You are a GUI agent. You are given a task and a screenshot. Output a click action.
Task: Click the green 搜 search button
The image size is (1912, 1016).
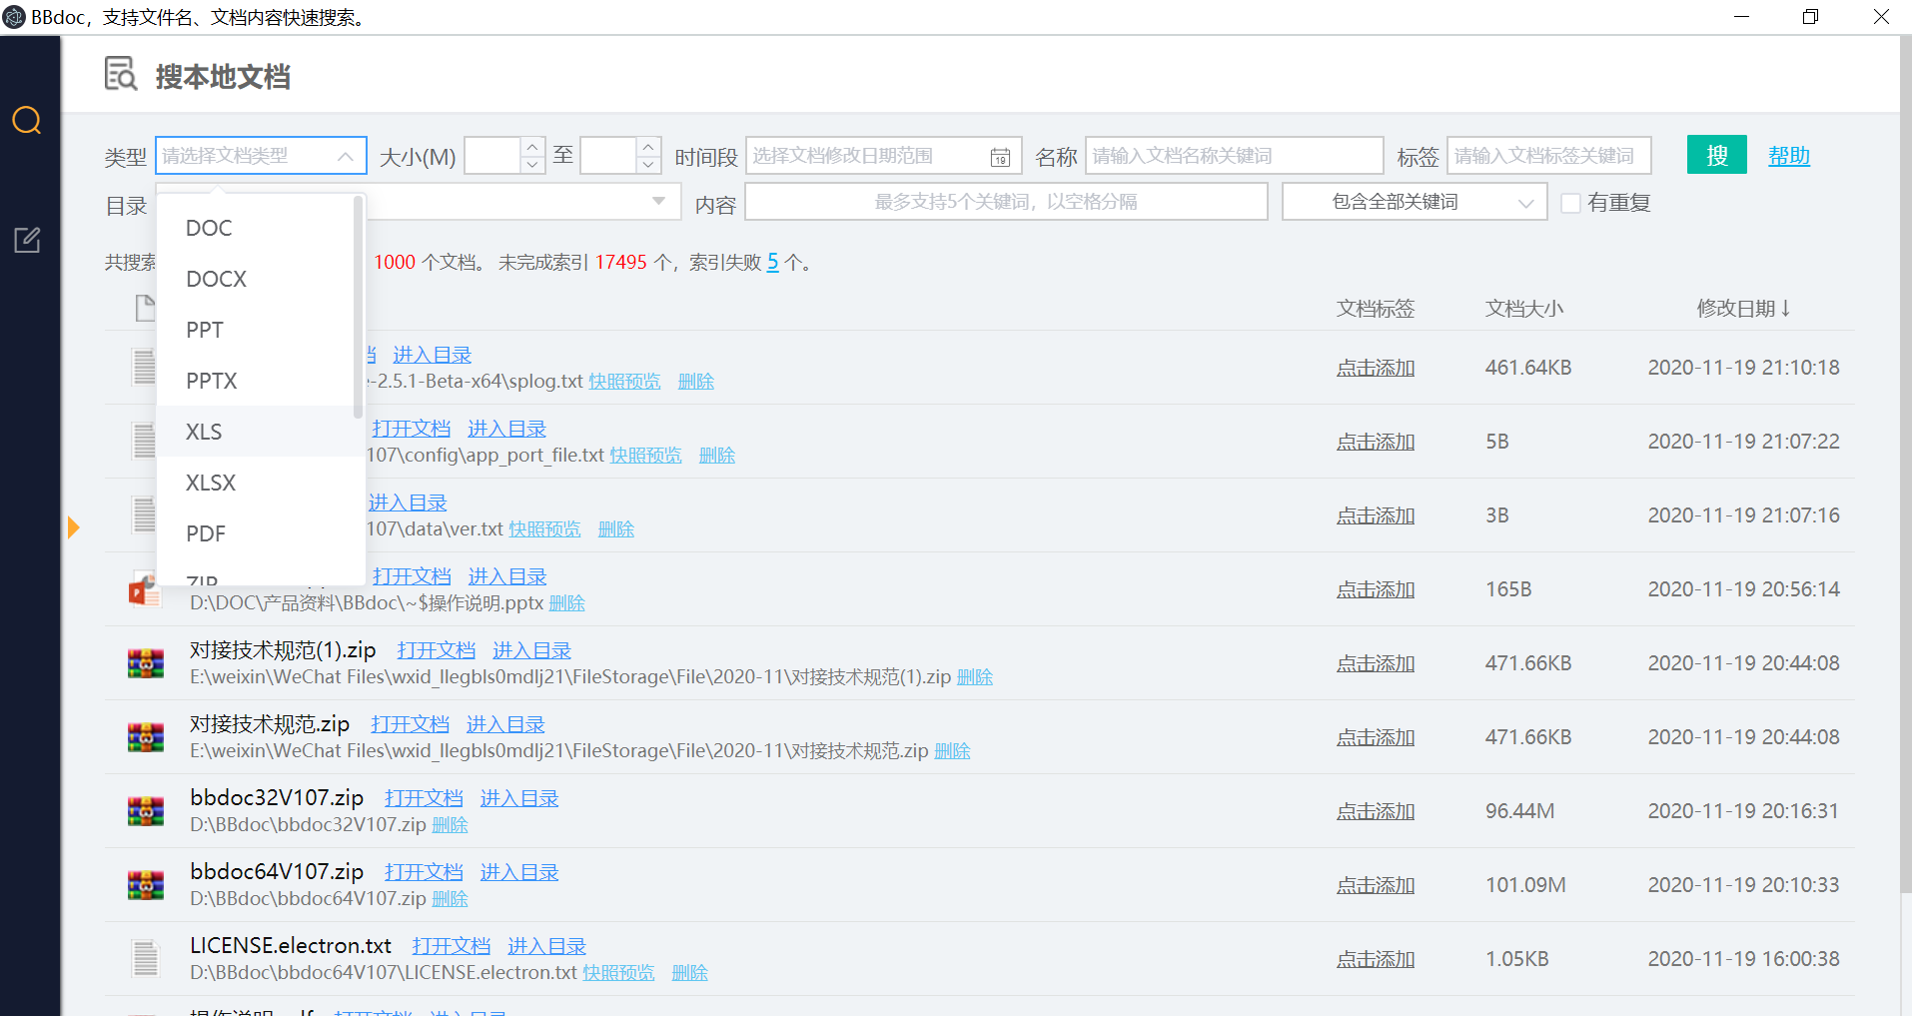(x=1716, y=155)
